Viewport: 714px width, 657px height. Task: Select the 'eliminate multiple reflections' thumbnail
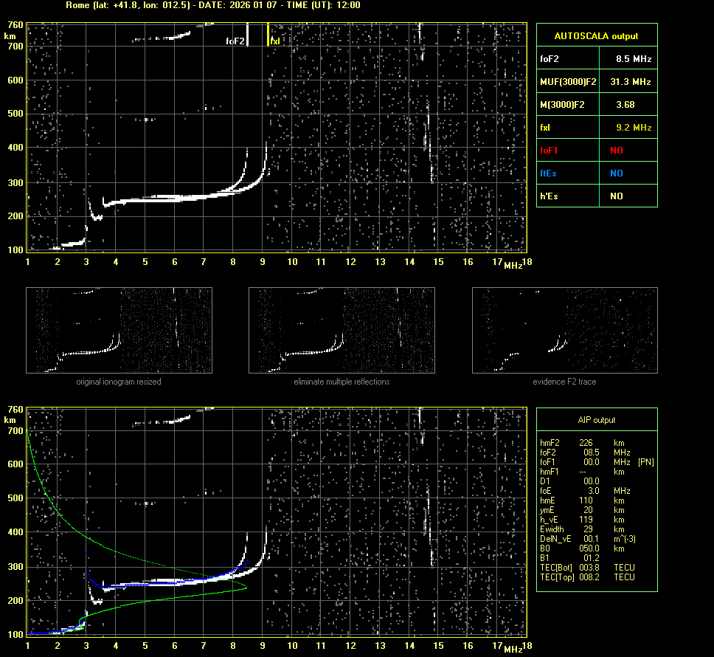pyautogui.click(x=342, y=330)
